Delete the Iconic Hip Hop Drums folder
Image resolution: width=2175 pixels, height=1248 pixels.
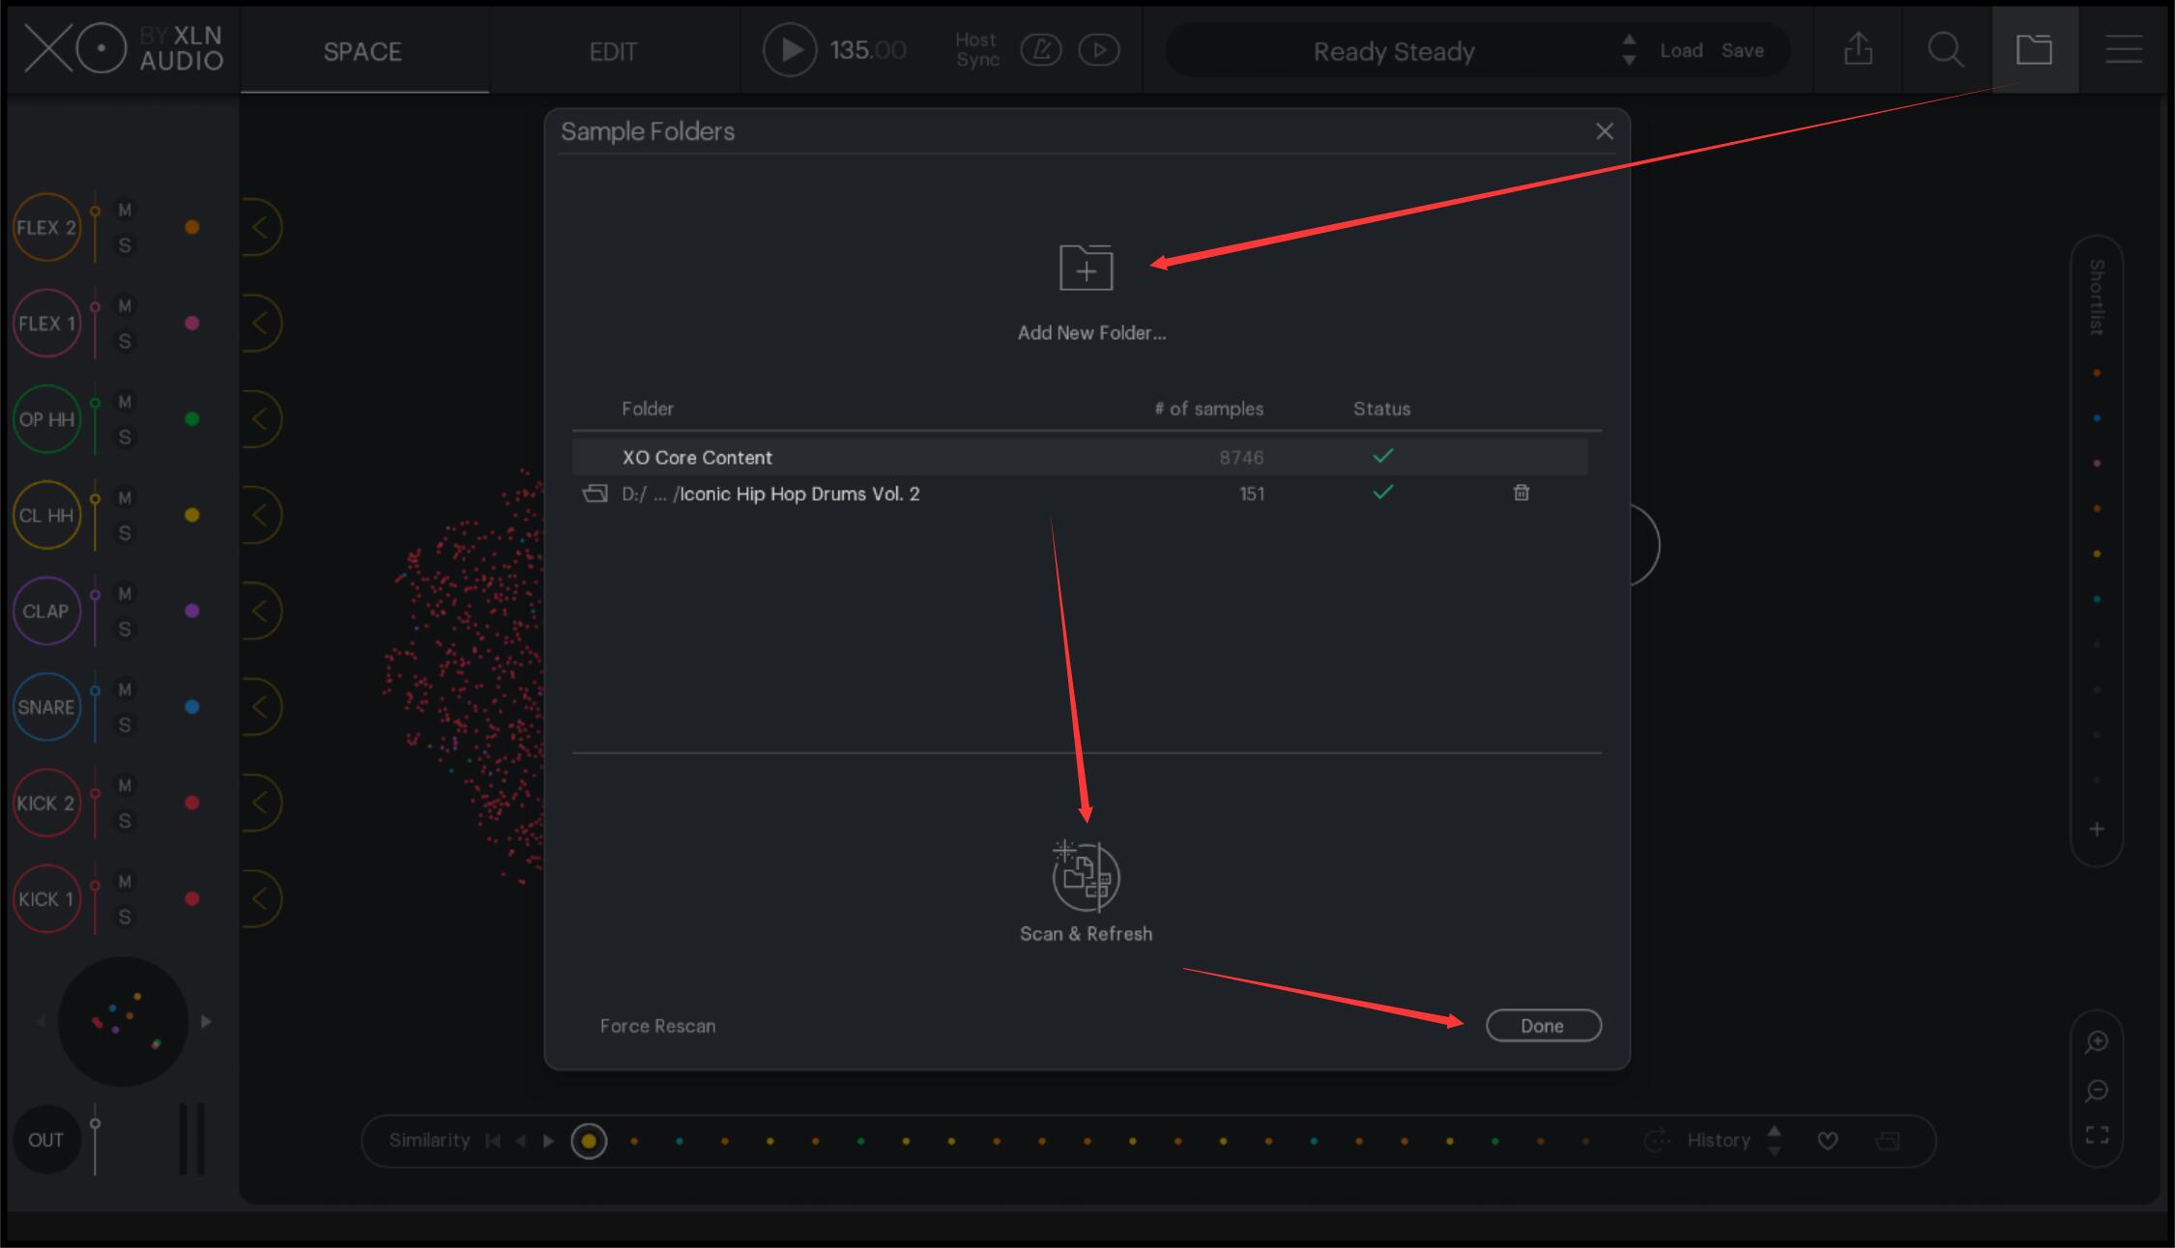coord(1521,494)
